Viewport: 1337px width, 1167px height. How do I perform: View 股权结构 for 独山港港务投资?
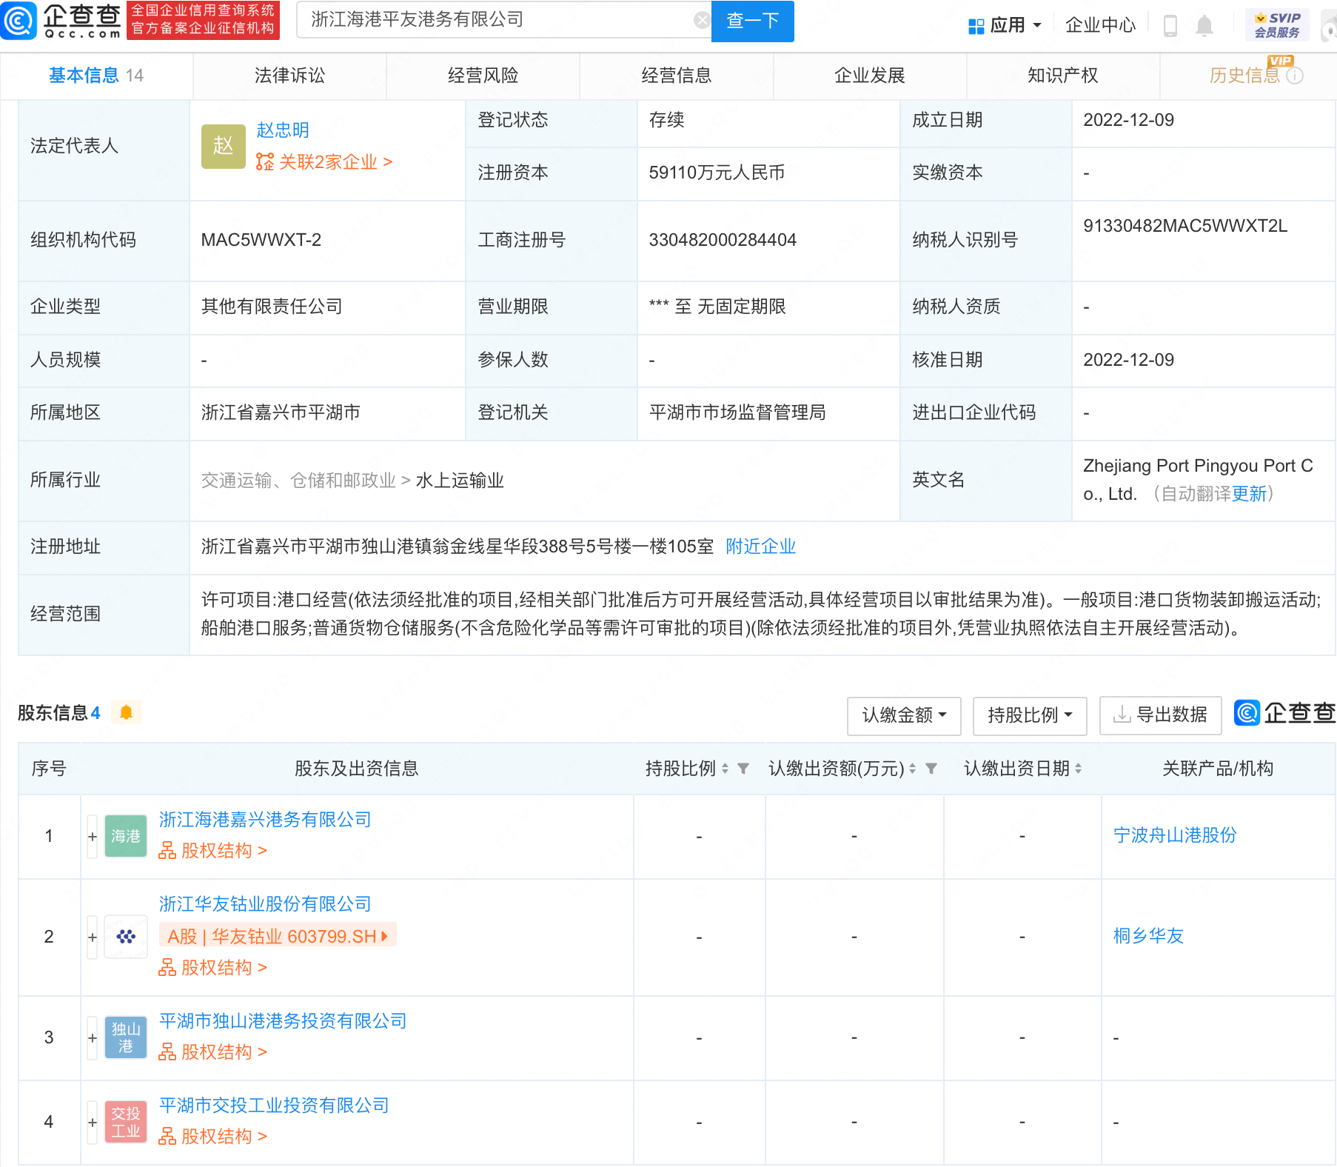tap(212, 1052)
